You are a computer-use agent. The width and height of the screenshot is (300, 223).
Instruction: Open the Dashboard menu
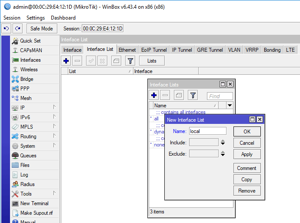point(63,18)
